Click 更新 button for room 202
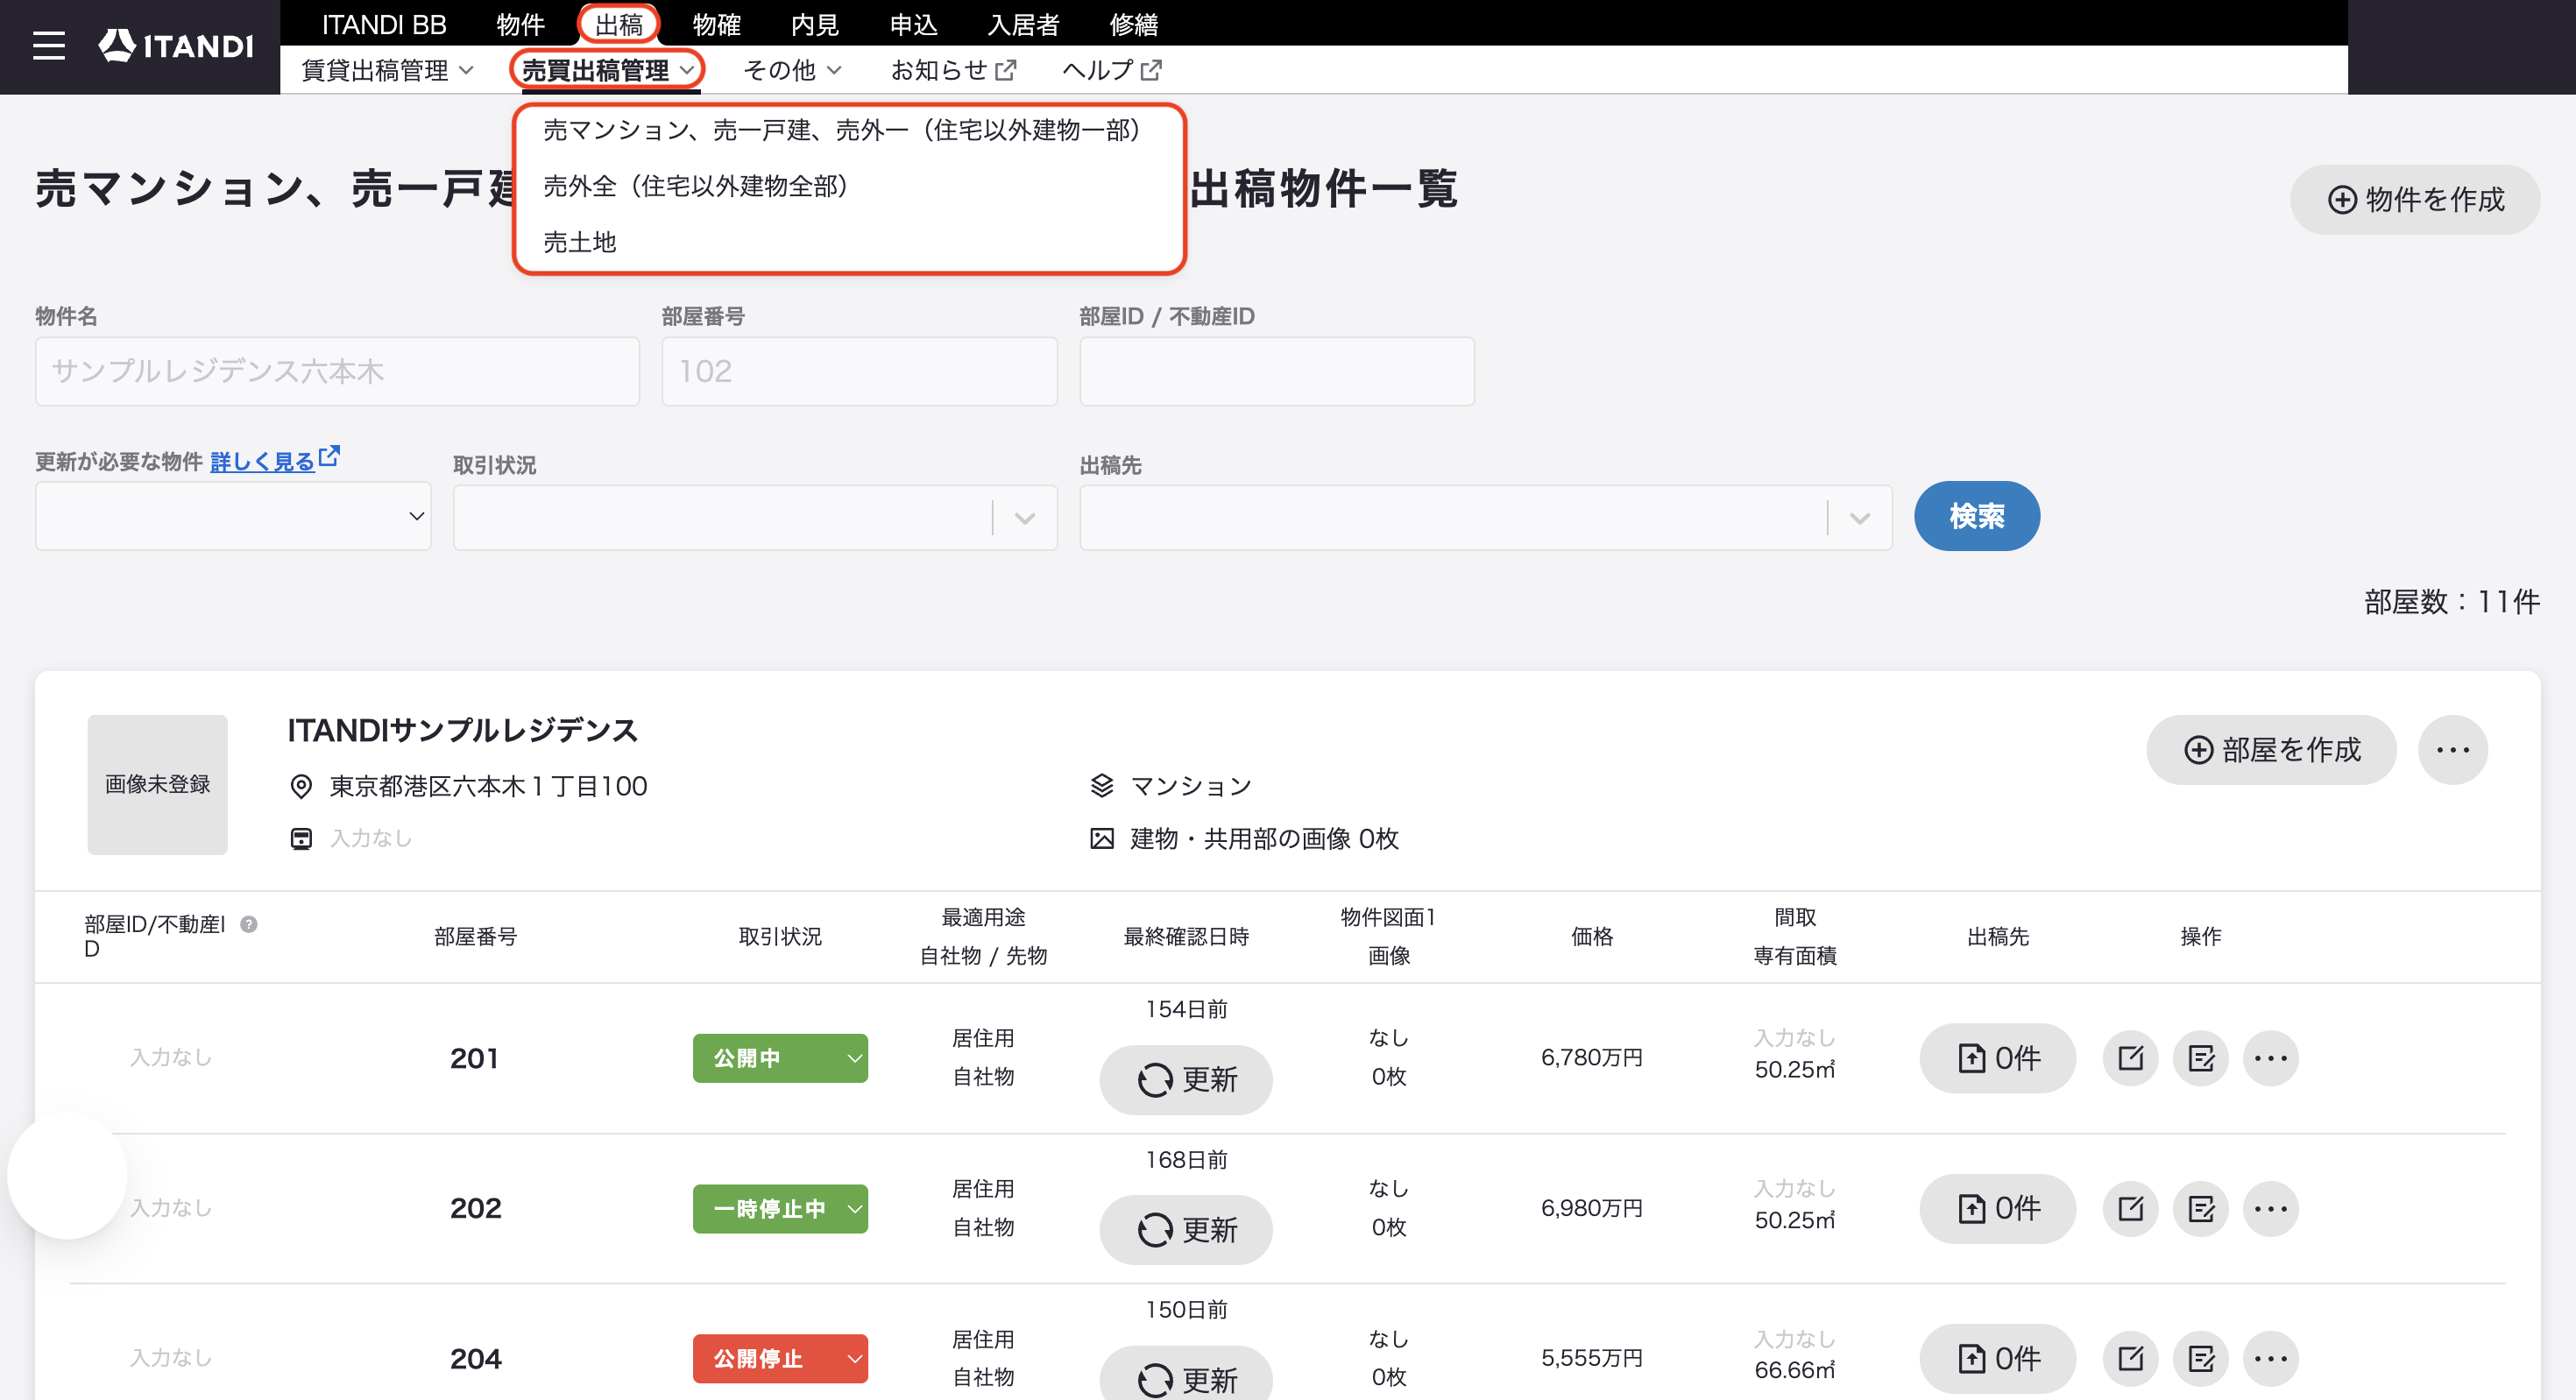Screen dimensions: 2576x1400 click(x=1186, y=1229)
